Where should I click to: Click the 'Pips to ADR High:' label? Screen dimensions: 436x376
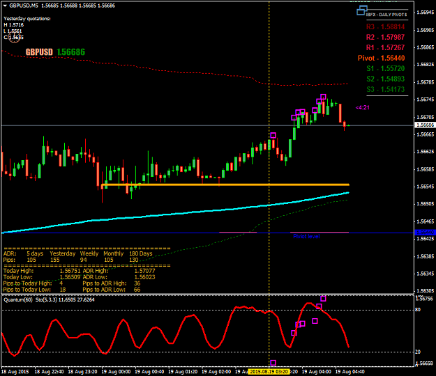[105, 283]
